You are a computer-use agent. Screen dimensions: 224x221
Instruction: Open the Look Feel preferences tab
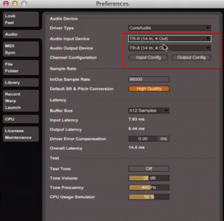21,19
